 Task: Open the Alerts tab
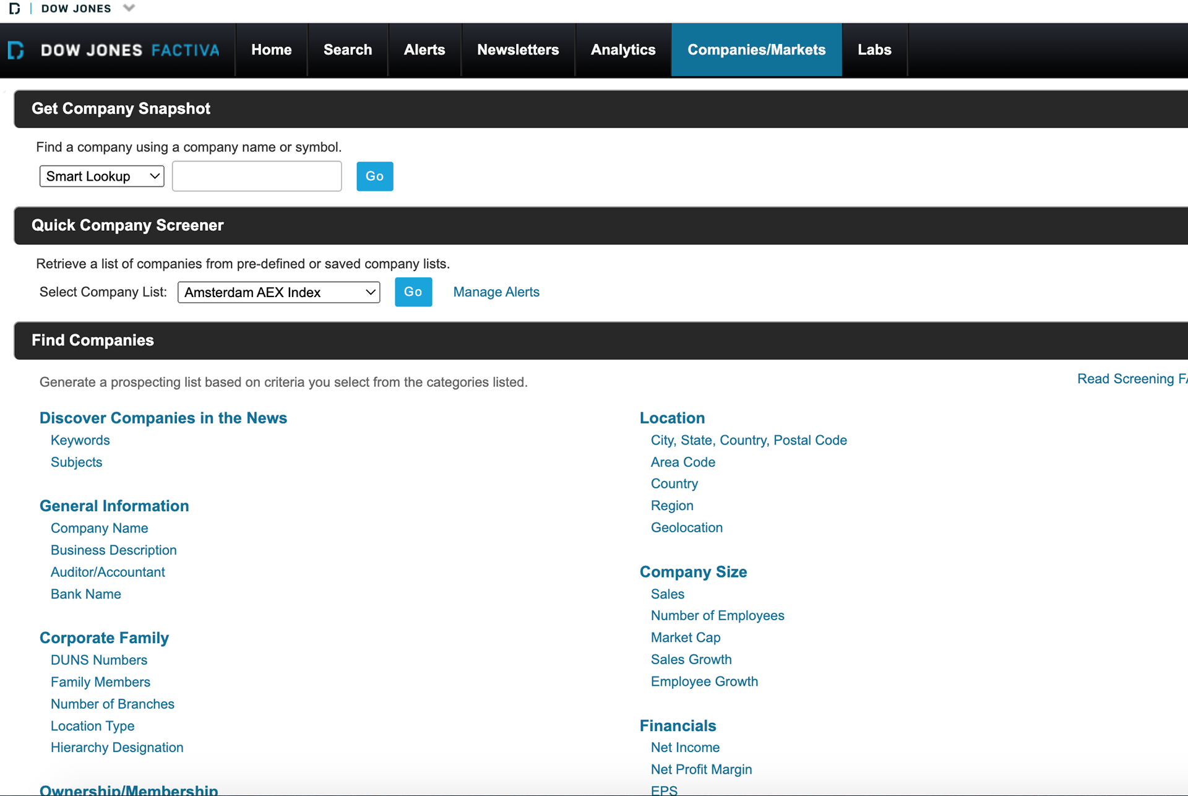click(x=424, y=50)
